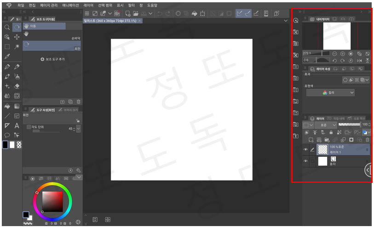Delete layer with trash icon
The image size is (374, 227).
click(x=368, y=140)
